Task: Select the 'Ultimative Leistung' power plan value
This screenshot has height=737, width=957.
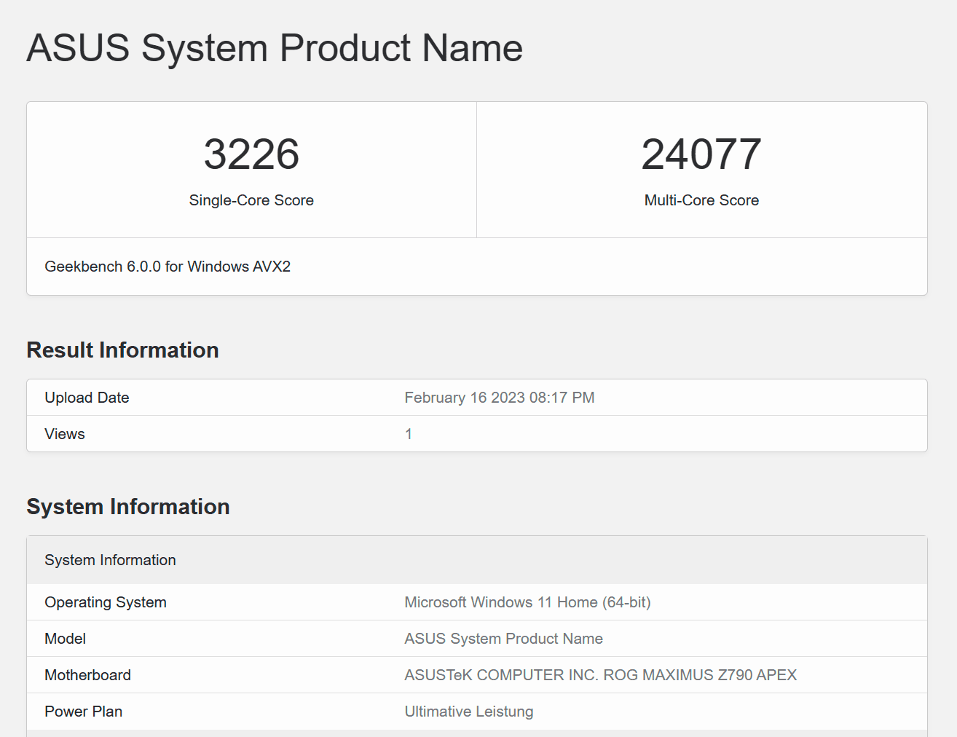Action: tap(469, 712)
